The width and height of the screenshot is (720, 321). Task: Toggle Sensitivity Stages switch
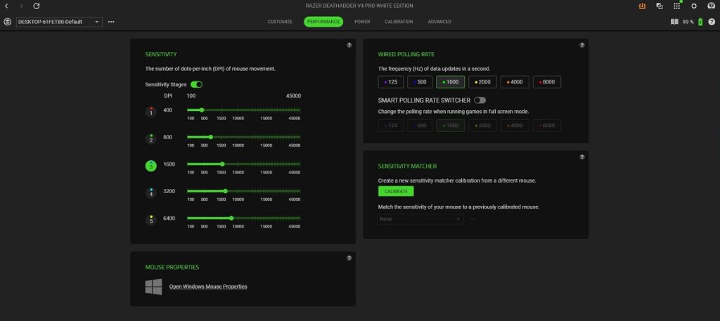tap(197, 84)
